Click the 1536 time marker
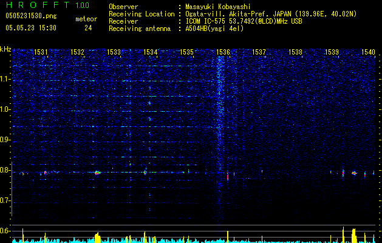 click(x=223, y=52)
